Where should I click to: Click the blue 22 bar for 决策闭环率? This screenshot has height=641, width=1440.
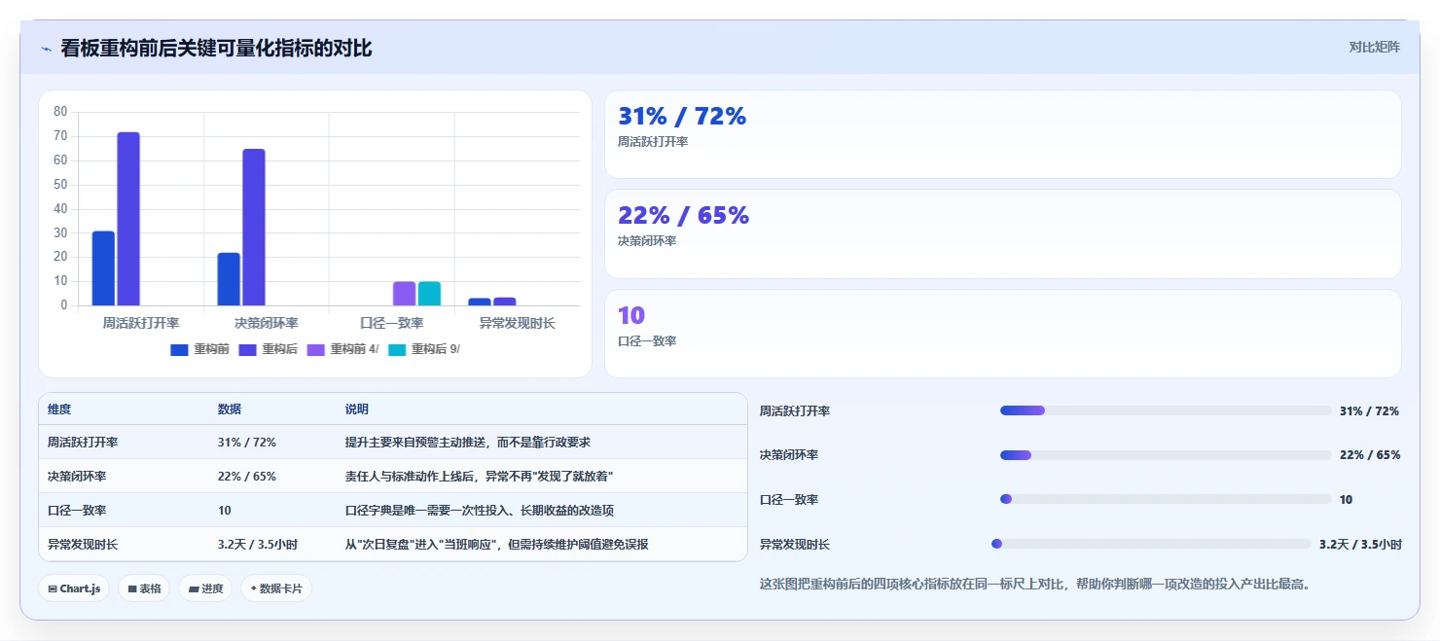coord(229,279)
